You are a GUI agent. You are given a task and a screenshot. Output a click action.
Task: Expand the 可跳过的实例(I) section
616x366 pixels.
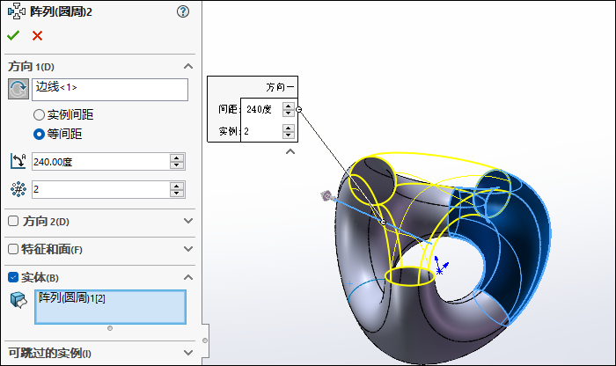[188, 353]
